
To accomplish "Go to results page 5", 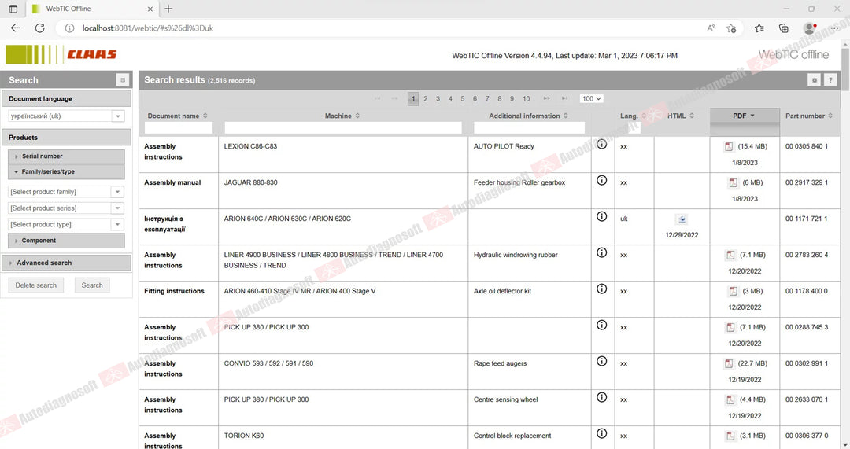I will click(463, 98).
